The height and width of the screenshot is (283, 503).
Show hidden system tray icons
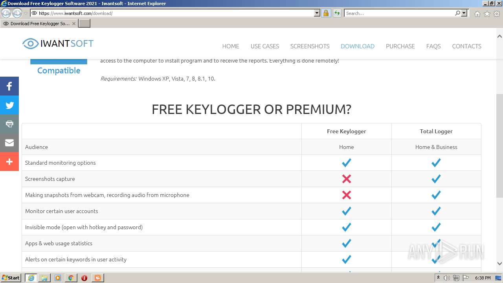coord(438,278)
